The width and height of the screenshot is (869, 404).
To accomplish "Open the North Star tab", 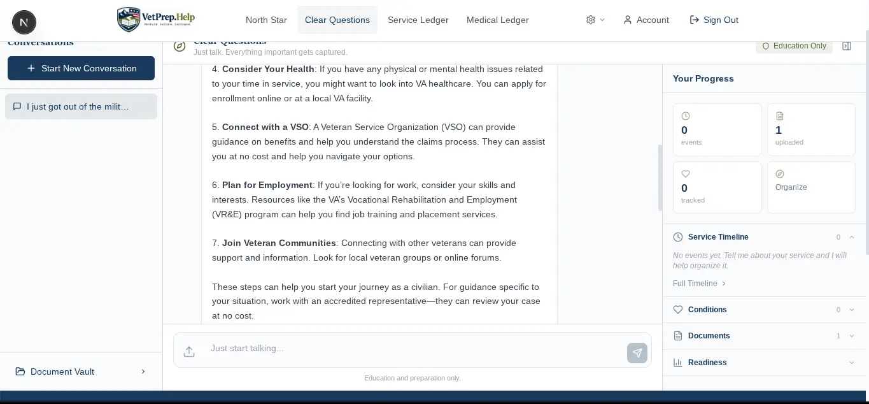I will click(x=266, y=20).
